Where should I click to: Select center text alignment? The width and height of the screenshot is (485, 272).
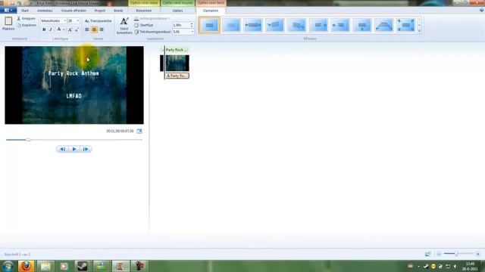94,29
